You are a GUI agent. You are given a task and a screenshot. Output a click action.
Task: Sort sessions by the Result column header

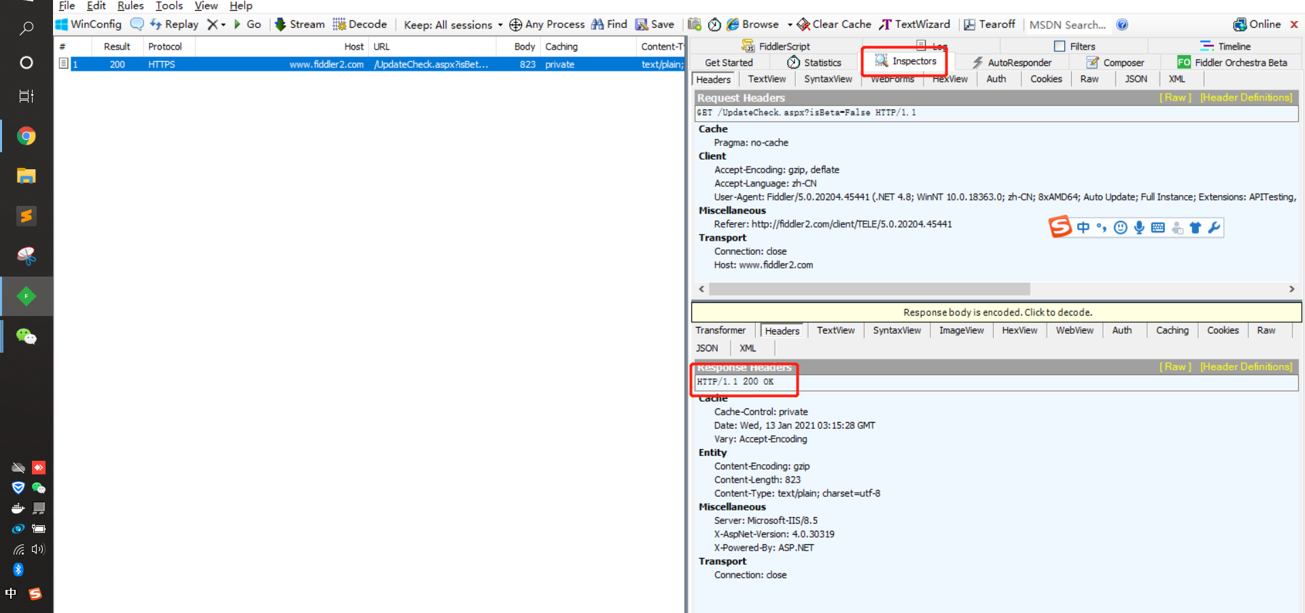[x=117, y=47]
